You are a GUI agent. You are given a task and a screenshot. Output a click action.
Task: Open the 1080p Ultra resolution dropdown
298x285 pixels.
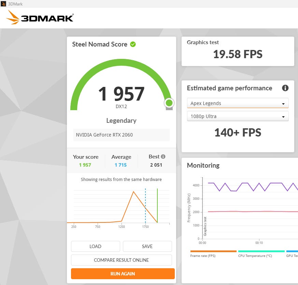[238, 116]
